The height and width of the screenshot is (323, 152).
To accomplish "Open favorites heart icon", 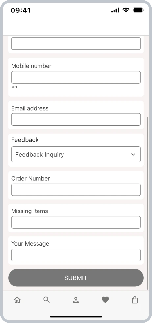I will [105, 300].
